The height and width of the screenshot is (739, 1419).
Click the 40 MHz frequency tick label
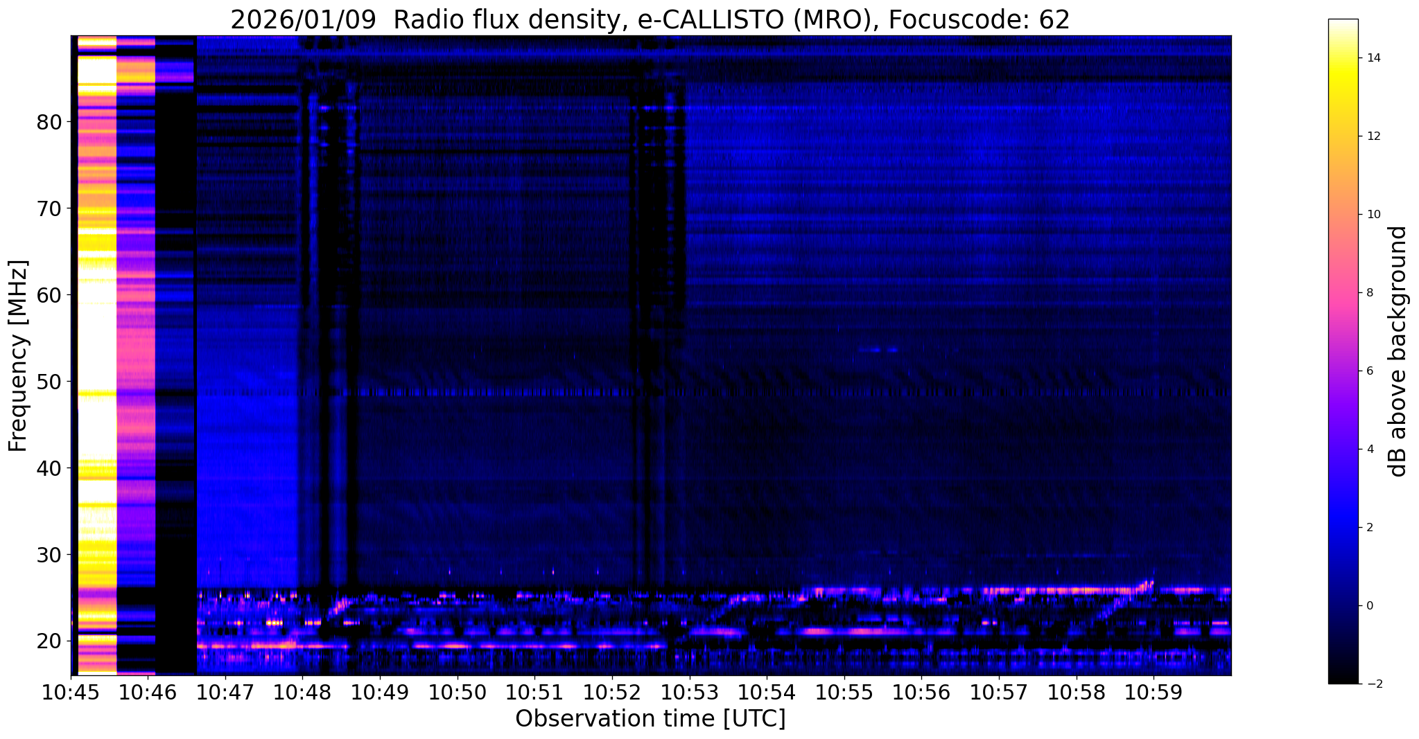[x=49, y=468]
